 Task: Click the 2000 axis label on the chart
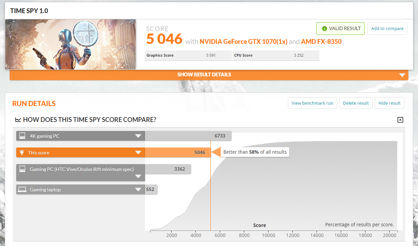pos(172,235)
